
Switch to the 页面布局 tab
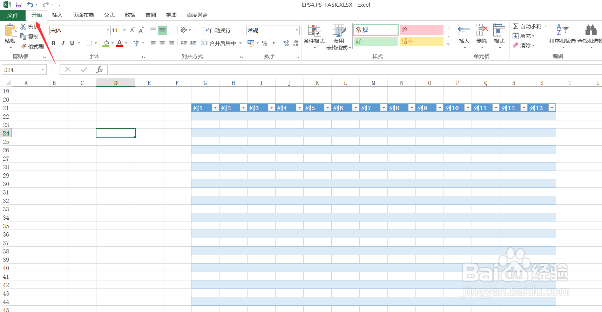click(x=83, y=15)
